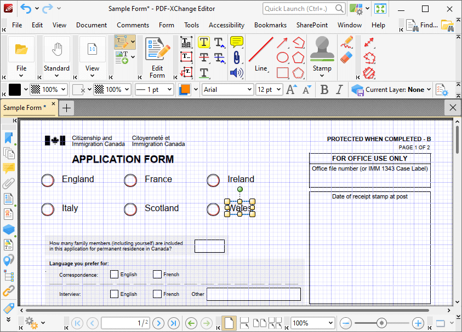The image size is (462, 332).
Task: Select the Perimeter measurement tool
Action: tap(369, 58)
